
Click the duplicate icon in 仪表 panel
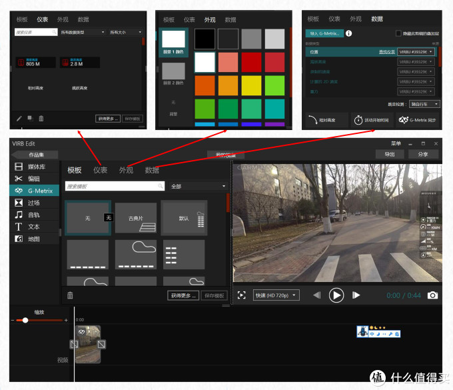[31, 118]
